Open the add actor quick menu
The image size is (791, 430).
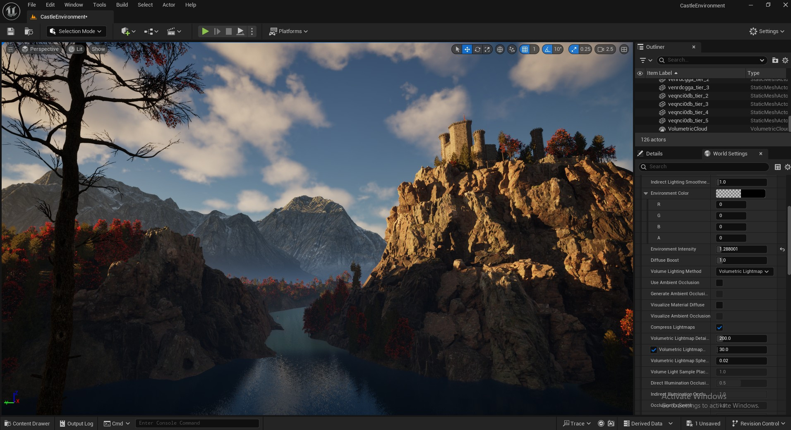pyautogui.click(x=128, y=31)
